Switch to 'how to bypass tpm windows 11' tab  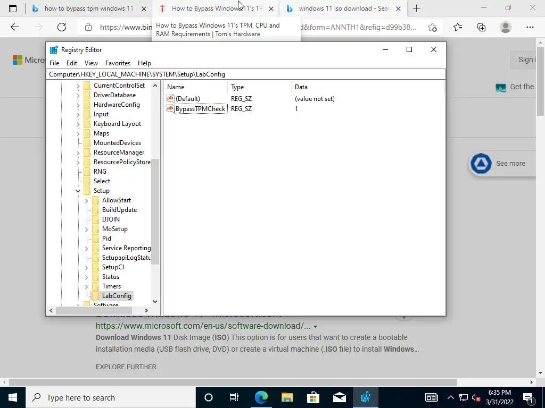click(89, 8)
